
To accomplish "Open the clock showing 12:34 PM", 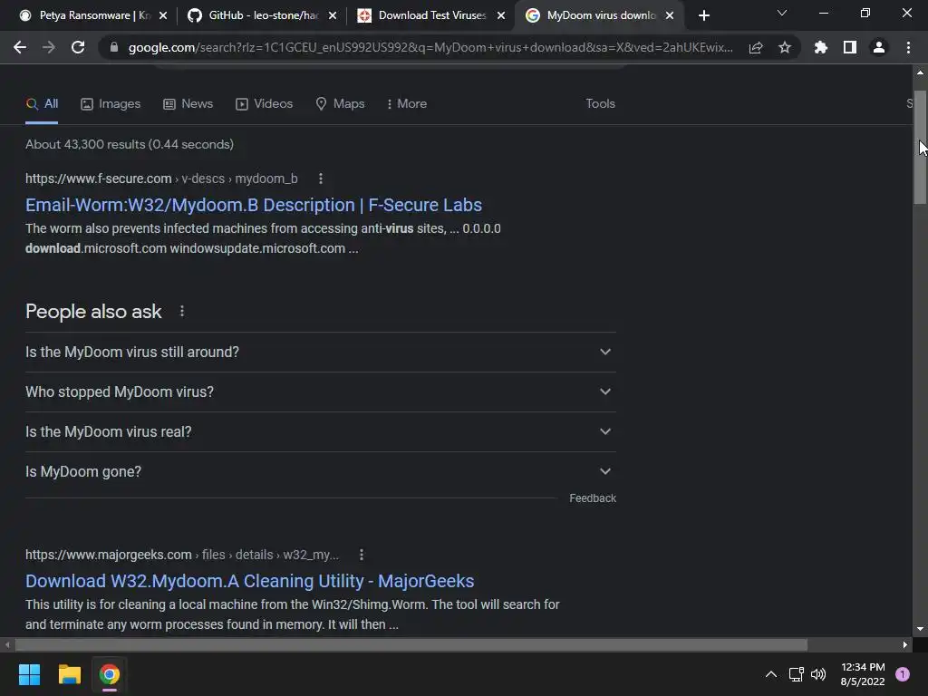I will click(x=863, y=674).
